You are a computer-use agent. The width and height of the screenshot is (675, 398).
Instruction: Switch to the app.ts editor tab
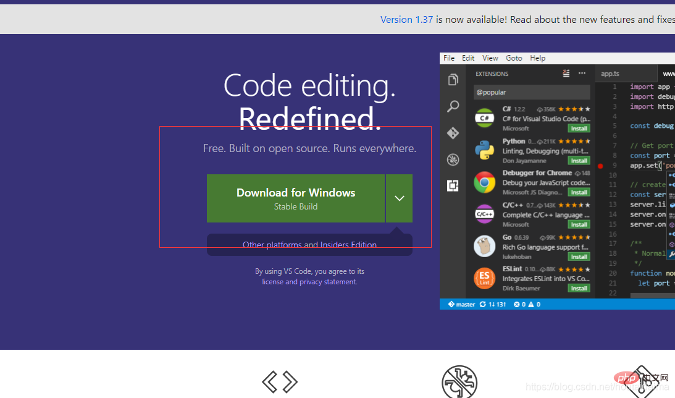click(610, 74)
